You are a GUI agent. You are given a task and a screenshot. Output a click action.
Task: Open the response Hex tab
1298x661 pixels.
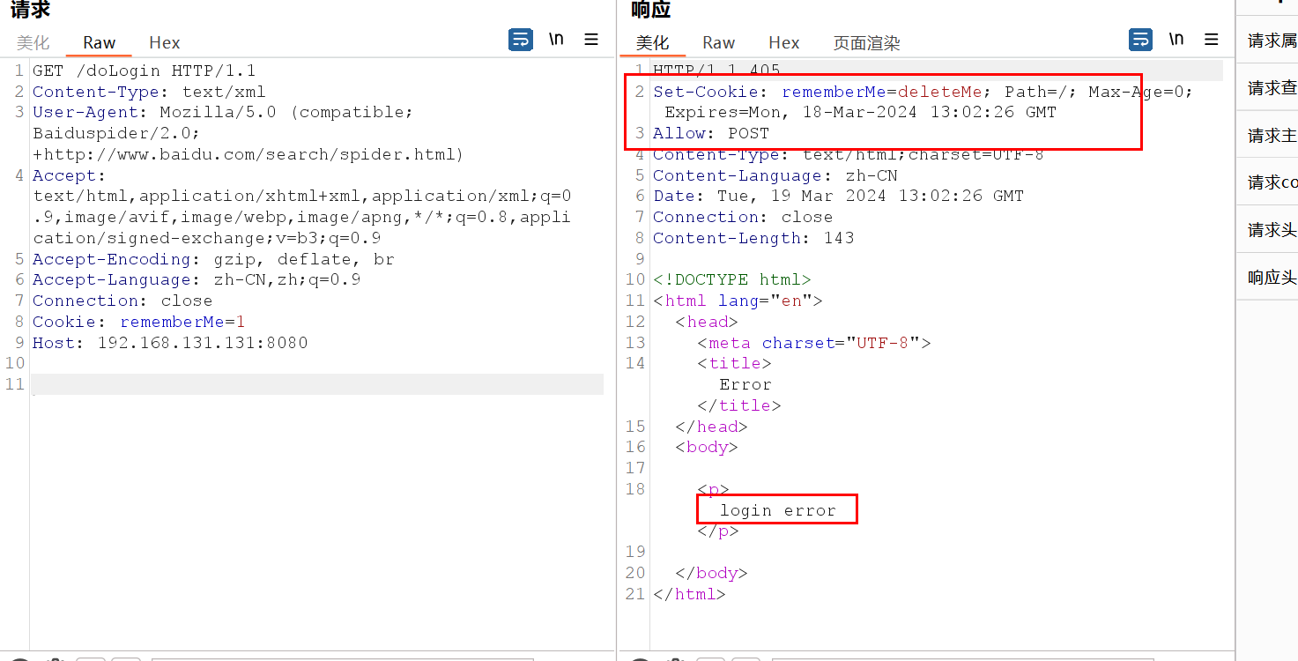[784, 42]
